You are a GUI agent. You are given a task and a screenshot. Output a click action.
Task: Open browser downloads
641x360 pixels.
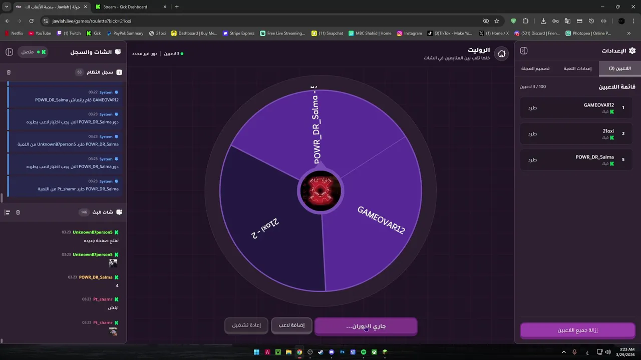click(x=543, y=21)
